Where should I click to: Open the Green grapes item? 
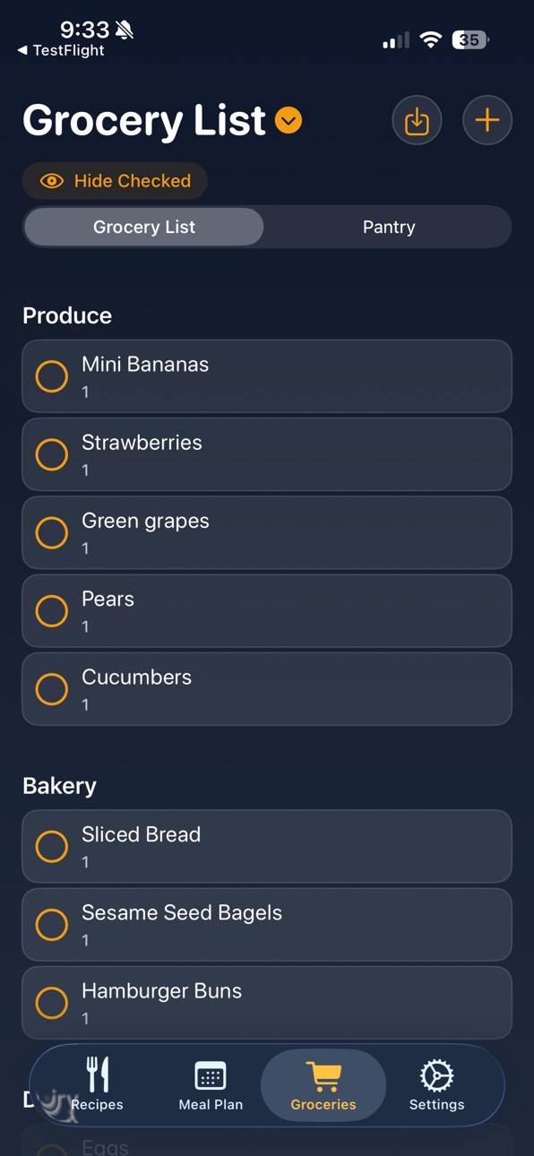coord(267,532)
